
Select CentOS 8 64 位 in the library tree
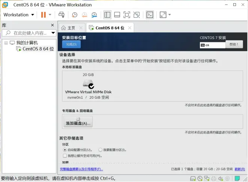(38, 49)
